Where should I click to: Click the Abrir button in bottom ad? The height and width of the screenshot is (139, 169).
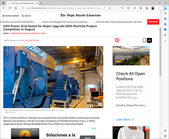[x=88, y=137]
